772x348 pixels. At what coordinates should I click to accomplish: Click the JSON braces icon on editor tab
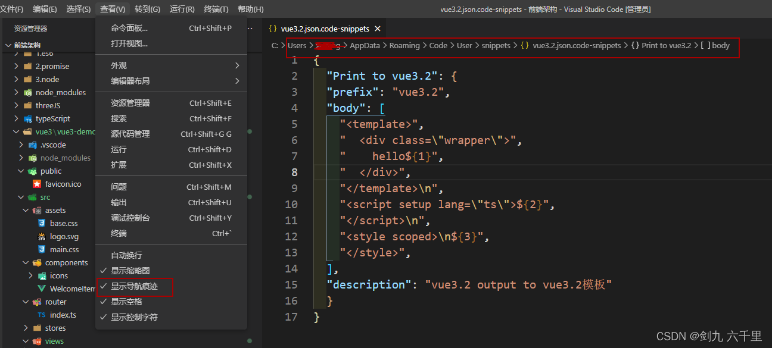[x=273, y=29]
